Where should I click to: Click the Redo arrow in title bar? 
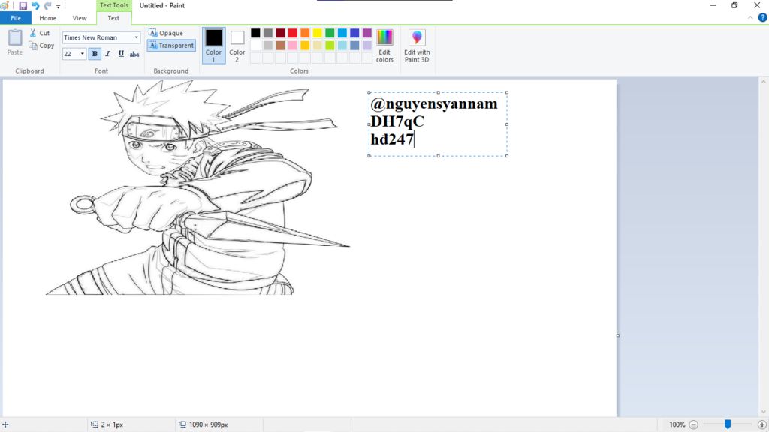[47, 6]
